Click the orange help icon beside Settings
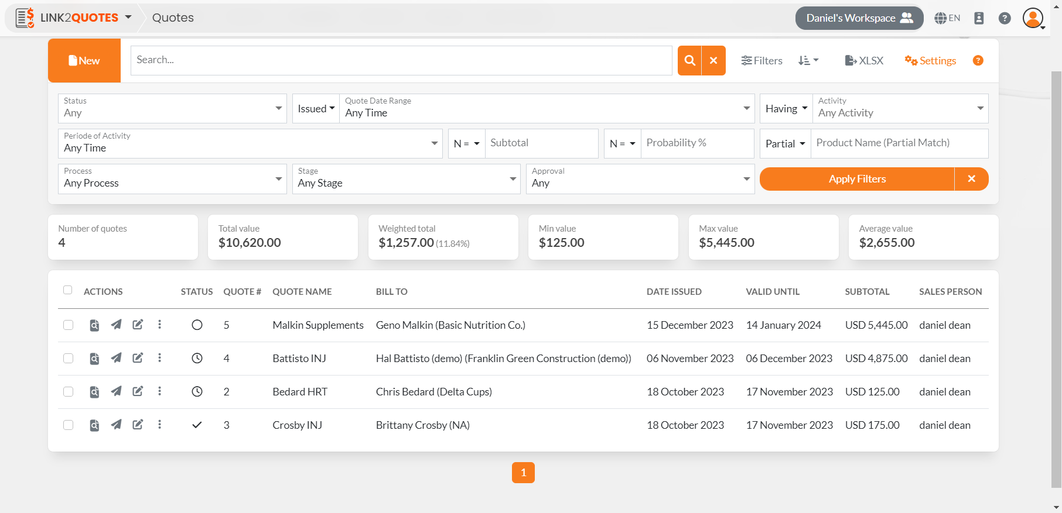Image resolution: width=1062 pixels, height=513 pixels. pyautogui.click(x=978, y=60)
